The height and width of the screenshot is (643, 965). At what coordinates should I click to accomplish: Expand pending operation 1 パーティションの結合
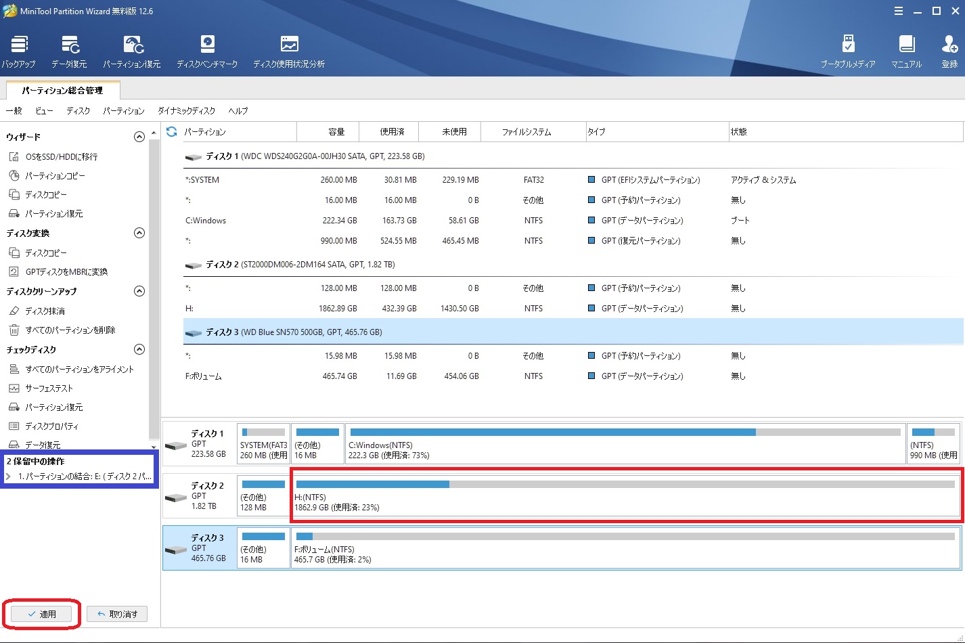coord(8,476)
